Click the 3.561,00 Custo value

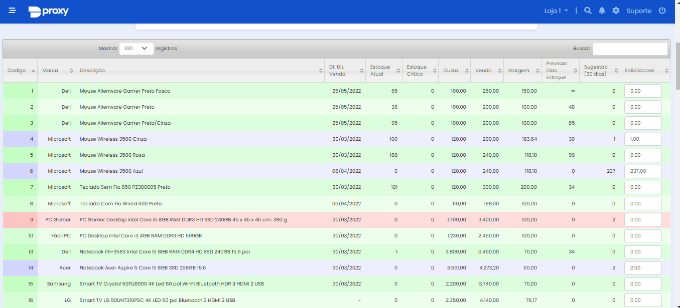tap(457, 268)
